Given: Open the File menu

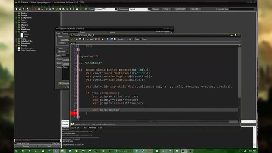Looking at the screenshot, I should 17,6.
